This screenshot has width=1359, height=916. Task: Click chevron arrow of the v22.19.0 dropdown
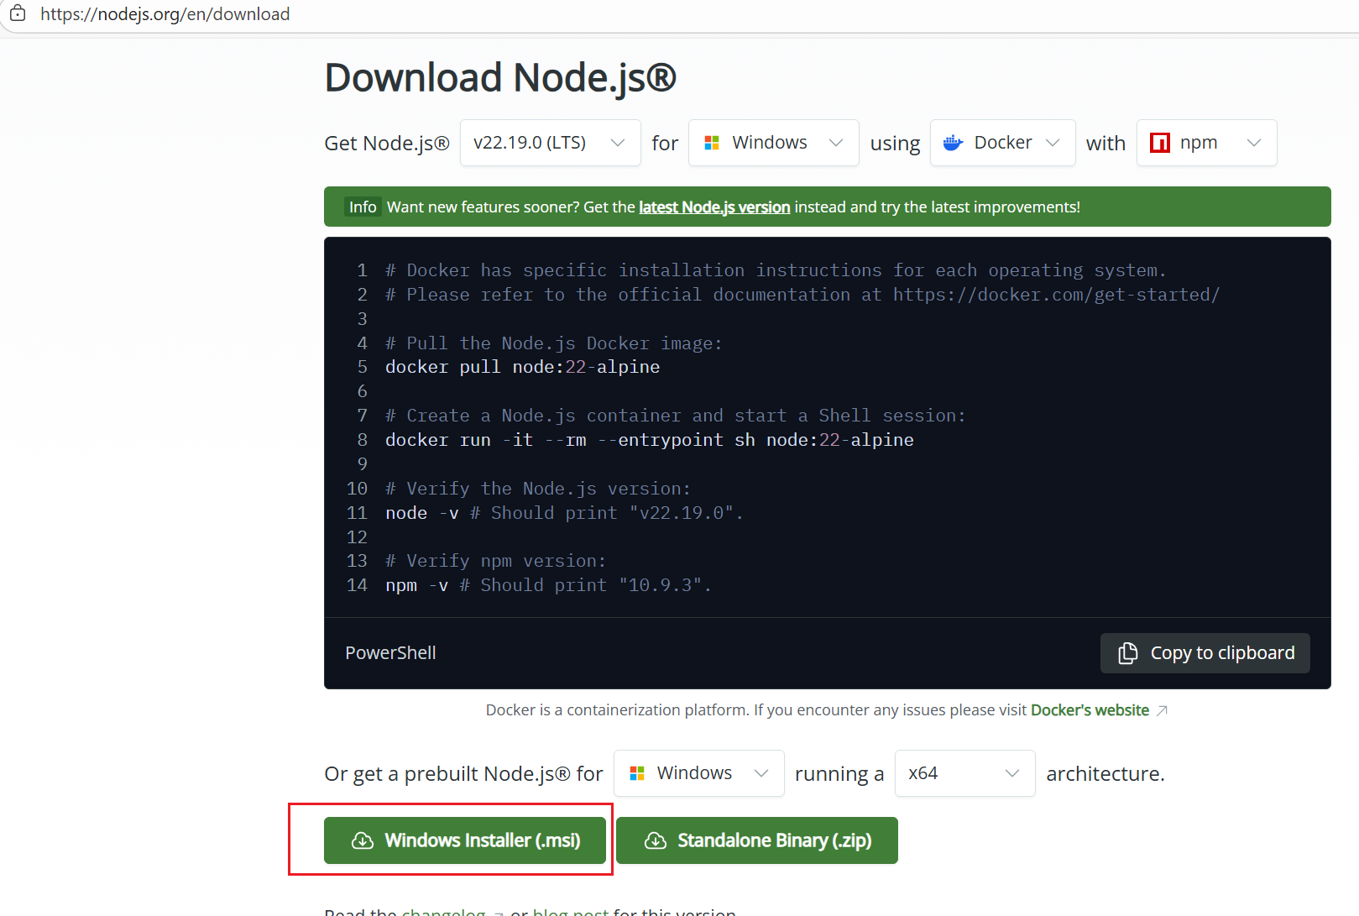click(618, 143)
